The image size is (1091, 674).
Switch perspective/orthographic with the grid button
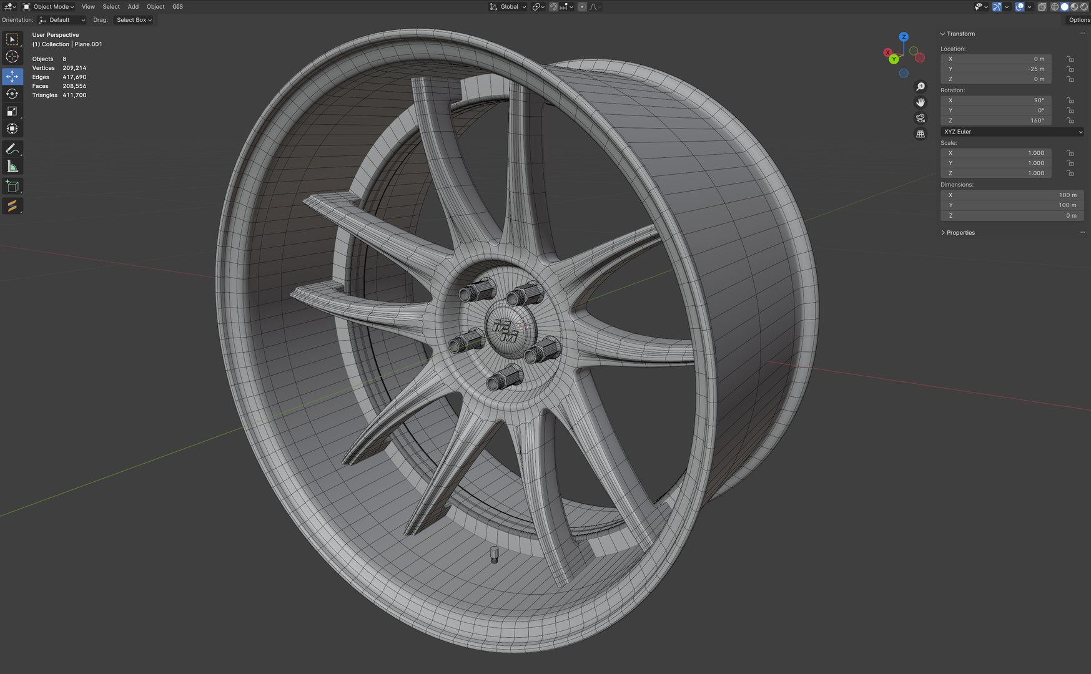tap(920, 134)
